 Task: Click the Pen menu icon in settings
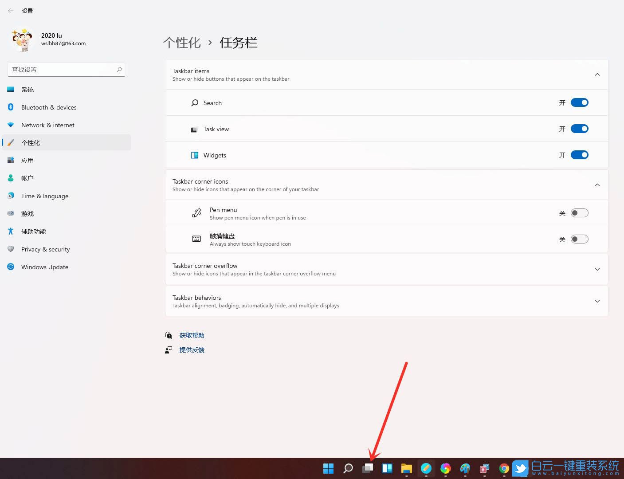[196, 213]
